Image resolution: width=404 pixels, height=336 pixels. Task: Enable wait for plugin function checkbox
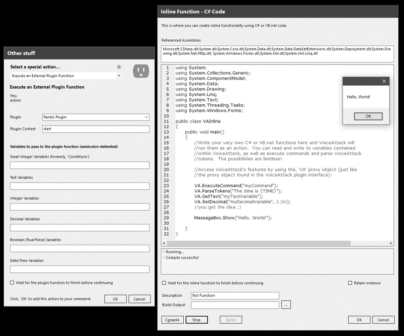(x=12, y=283)
